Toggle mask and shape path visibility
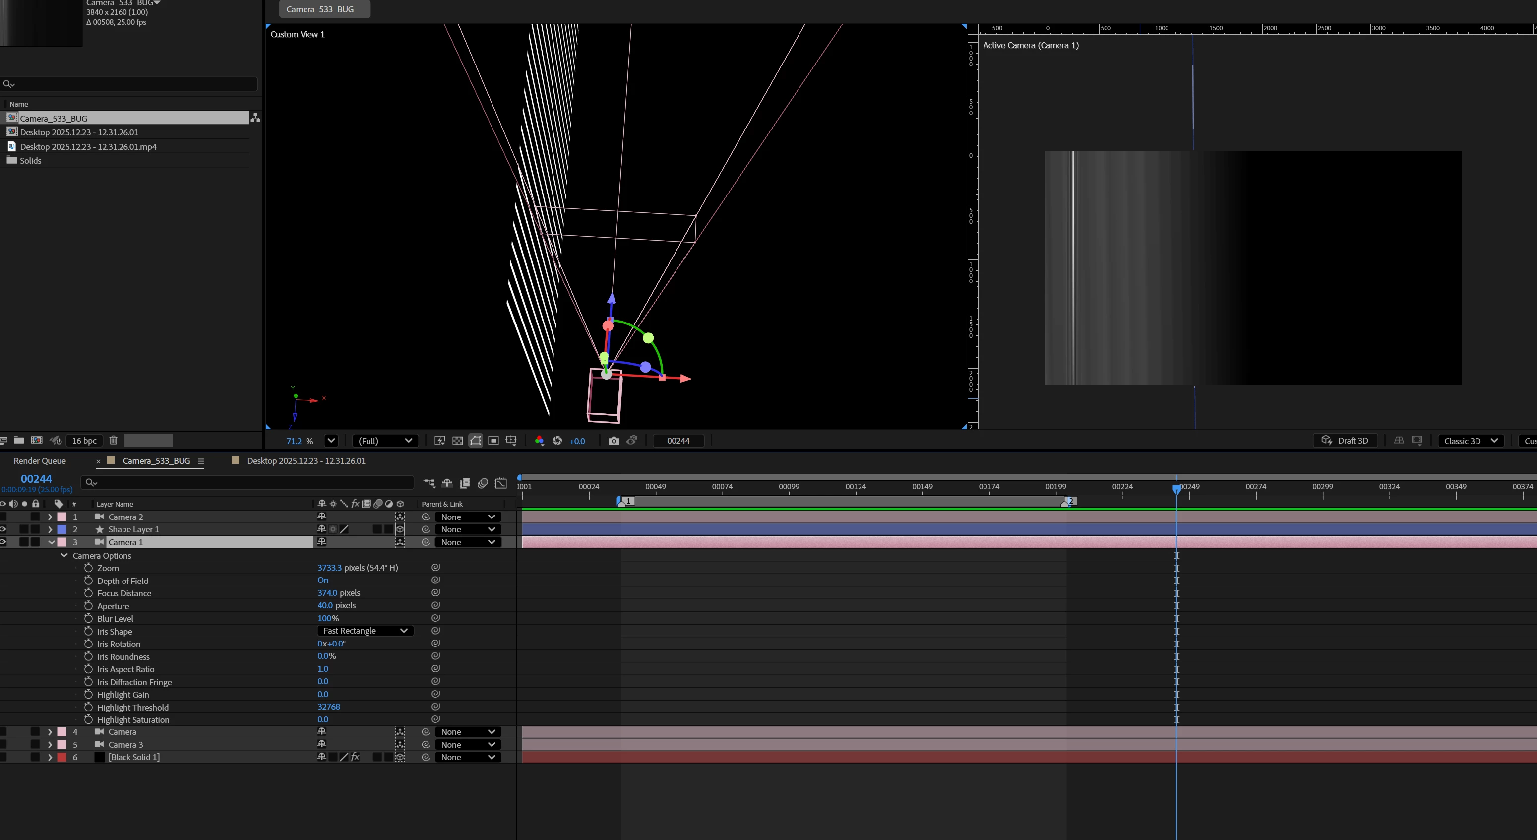 point(476,441)
